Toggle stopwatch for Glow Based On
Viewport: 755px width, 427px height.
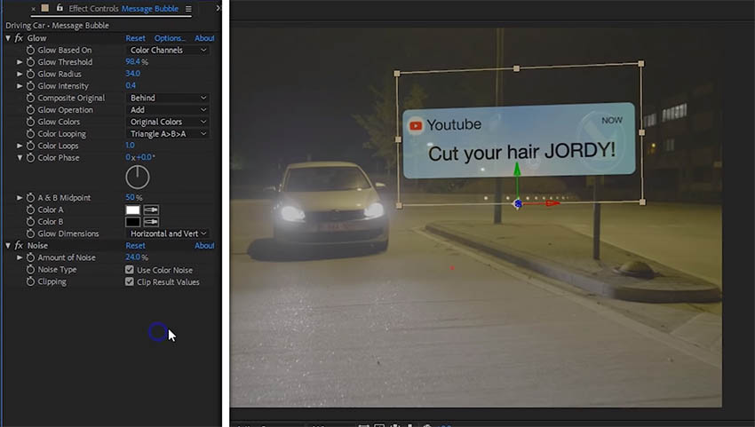30,50
